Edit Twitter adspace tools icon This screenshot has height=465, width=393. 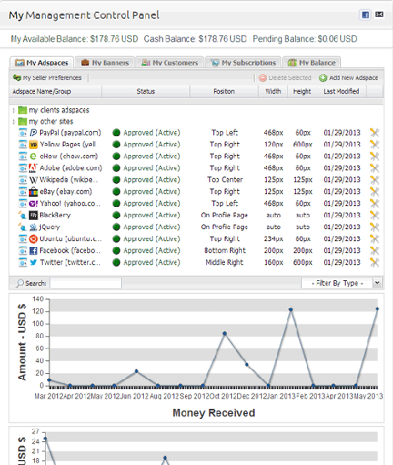click(x=374, y=262)
